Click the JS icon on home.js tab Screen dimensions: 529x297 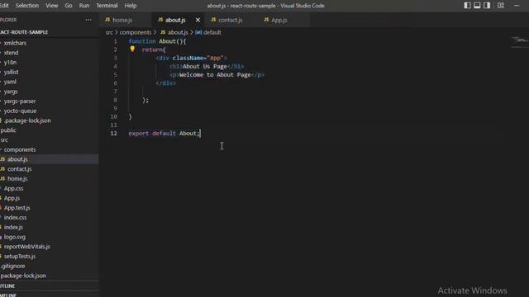(107, 20)
